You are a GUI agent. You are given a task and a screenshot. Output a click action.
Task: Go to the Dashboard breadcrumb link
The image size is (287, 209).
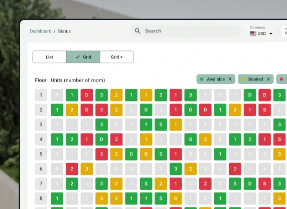41,31
